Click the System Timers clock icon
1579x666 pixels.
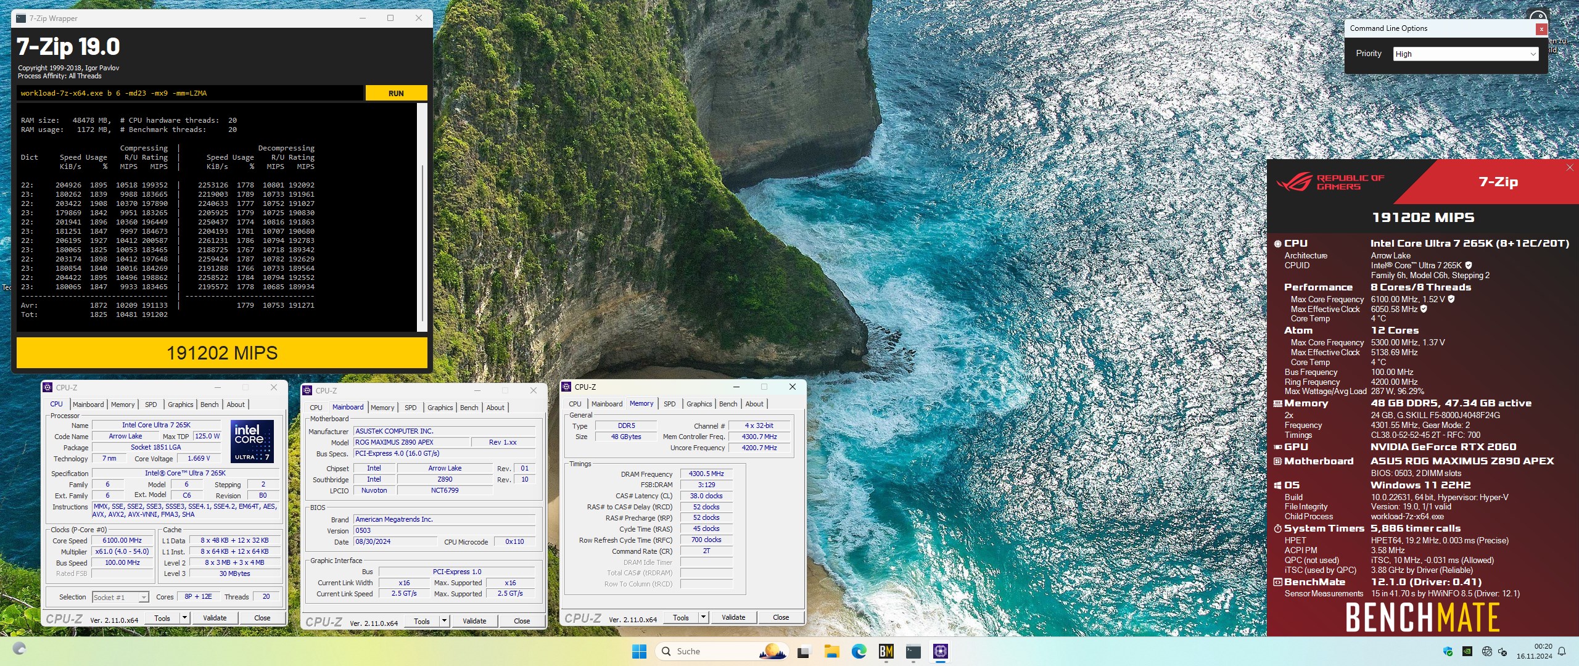click(1278, 528)
